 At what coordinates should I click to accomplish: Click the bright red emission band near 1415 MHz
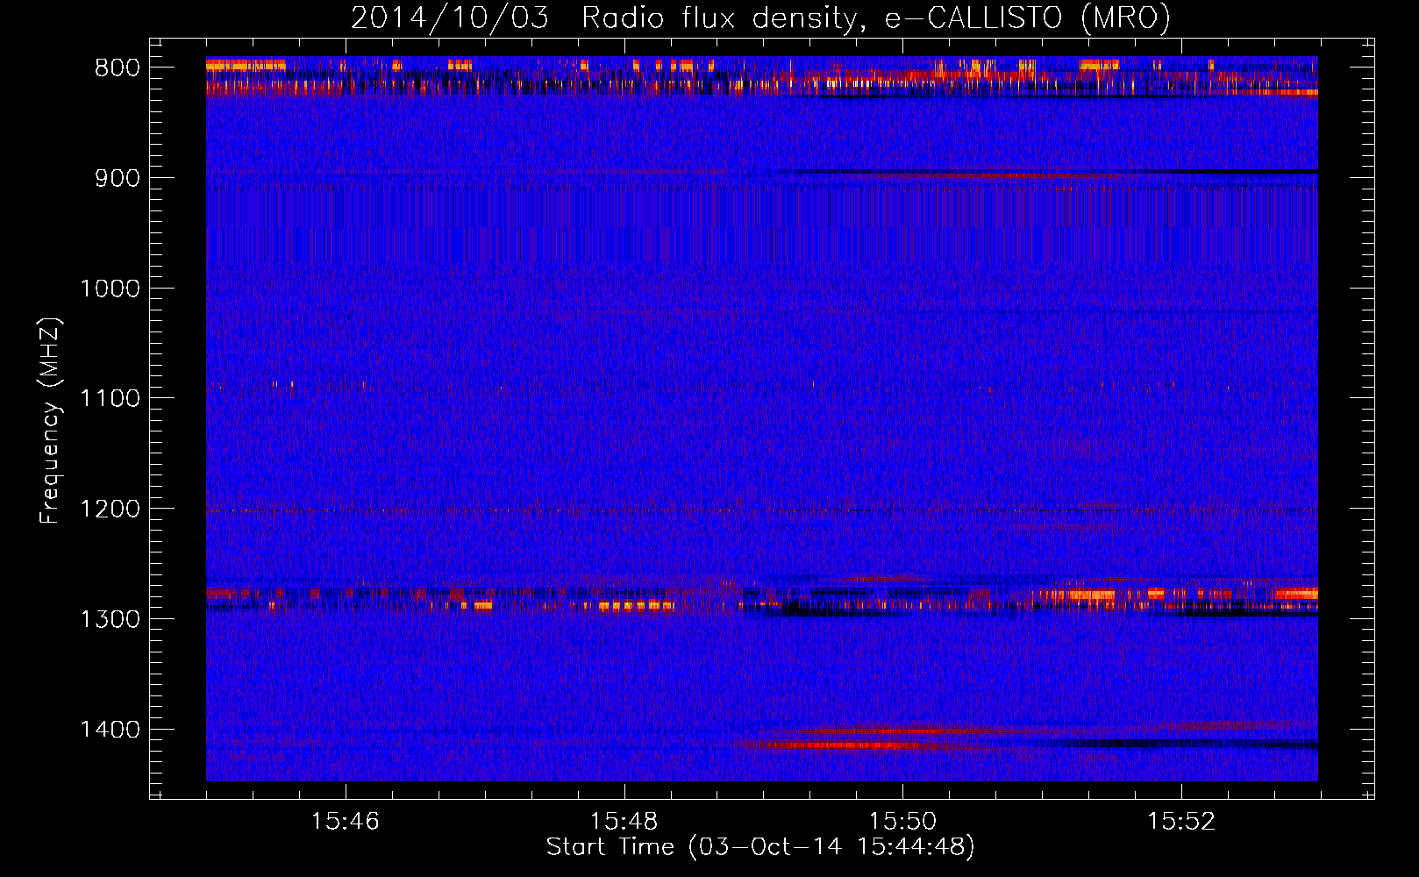tap(846, 745)
